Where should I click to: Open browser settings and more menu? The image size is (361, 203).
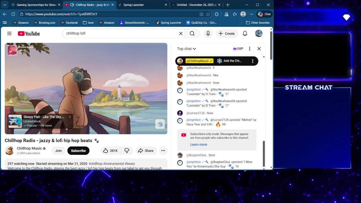pos(252,14)
